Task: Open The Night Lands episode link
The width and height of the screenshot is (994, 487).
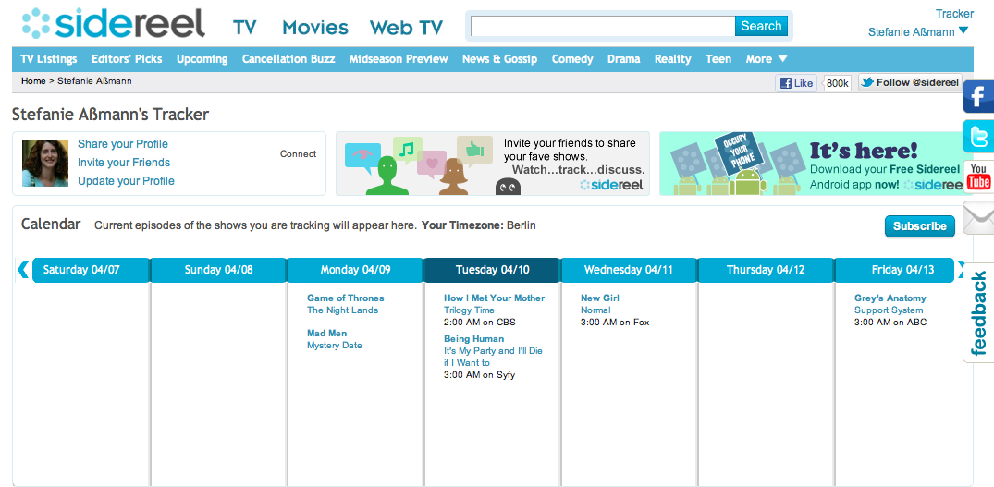Action: 342,310
